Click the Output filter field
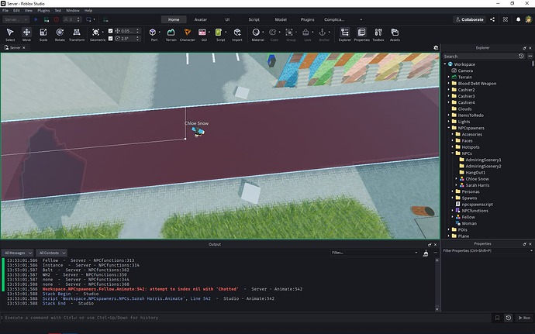535x334 pixels. click(x=374, y=253)
